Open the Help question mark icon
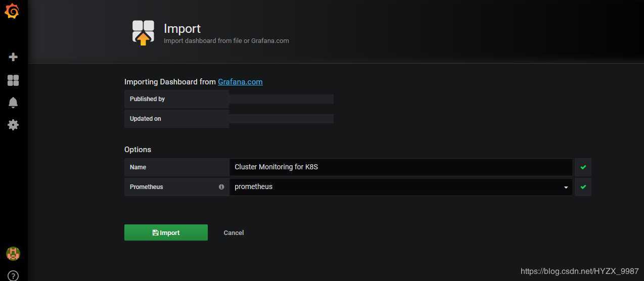Screen dimensions: 644x281 tap(13, 276)
